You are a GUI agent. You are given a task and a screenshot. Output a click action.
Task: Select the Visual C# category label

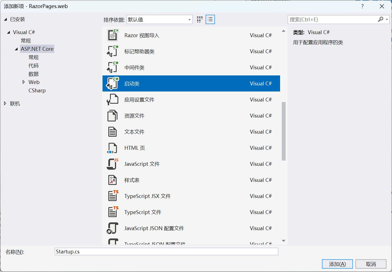coord(24,32)
